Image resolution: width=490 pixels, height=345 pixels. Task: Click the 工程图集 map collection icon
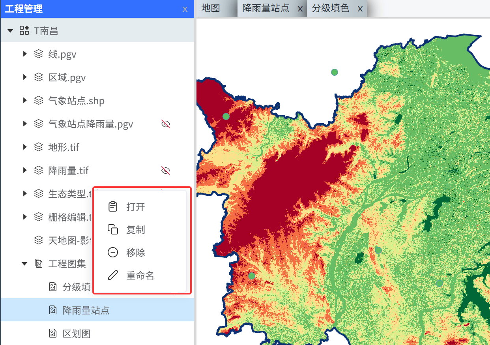(39, 263)
